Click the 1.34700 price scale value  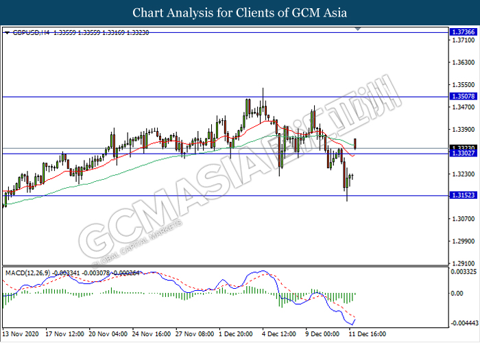pyautogui.click(x=463, y=107)
